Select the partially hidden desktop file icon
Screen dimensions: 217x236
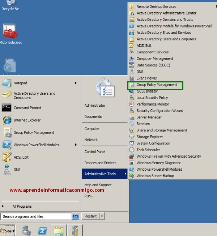pyautogui.click(x=10, y=66)
